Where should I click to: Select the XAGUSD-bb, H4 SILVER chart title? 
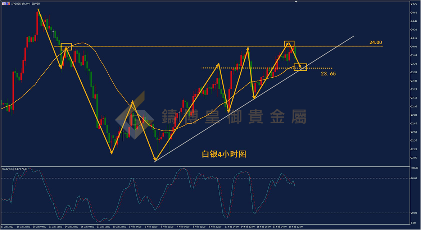[26, 4]
